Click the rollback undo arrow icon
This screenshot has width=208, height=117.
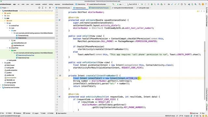tap(185, 4)
